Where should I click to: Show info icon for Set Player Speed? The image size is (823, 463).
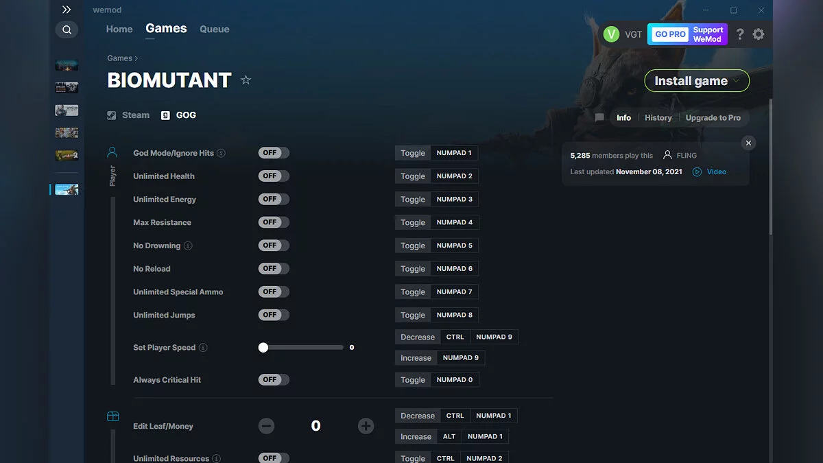coord(203,348)
